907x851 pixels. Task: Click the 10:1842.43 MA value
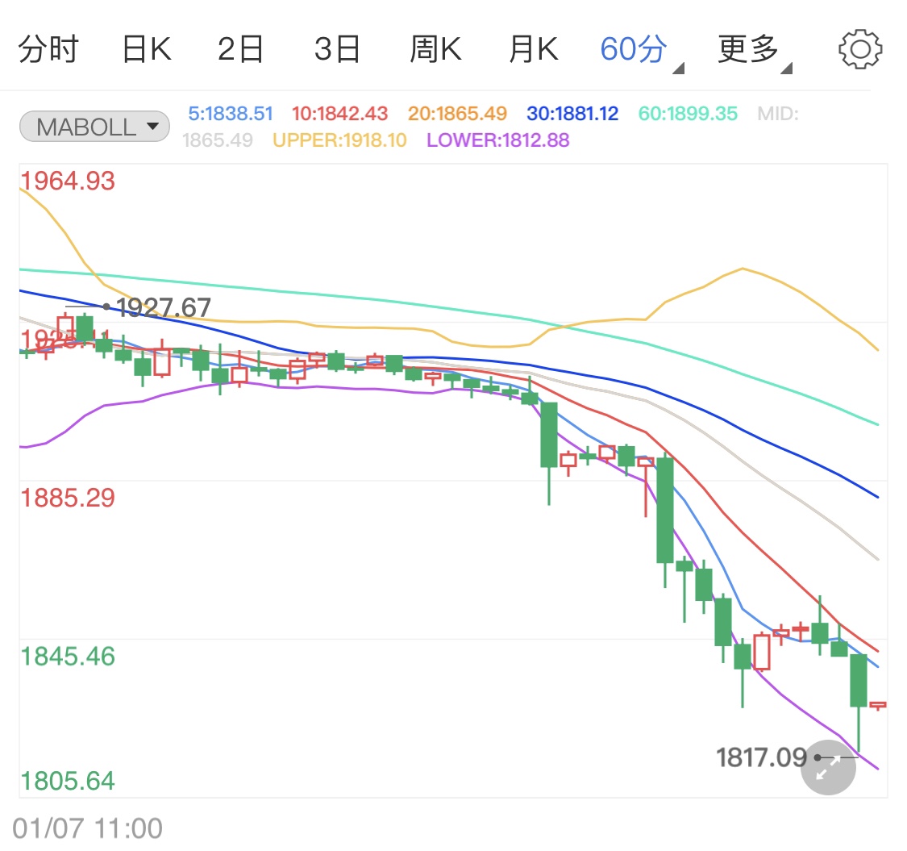tap(339, 114)
